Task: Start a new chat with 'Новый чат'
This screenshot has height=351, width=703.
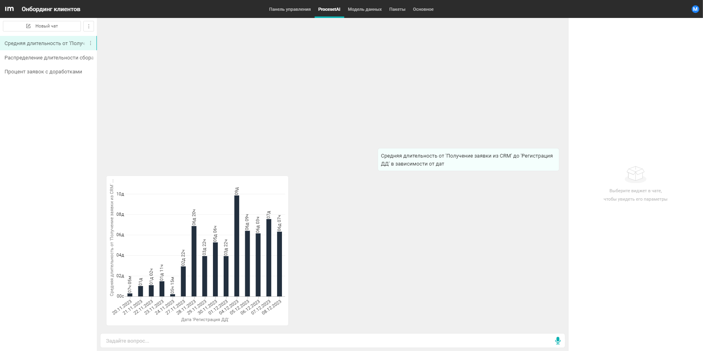Action: pyautogui.click(x=42, y=26)
